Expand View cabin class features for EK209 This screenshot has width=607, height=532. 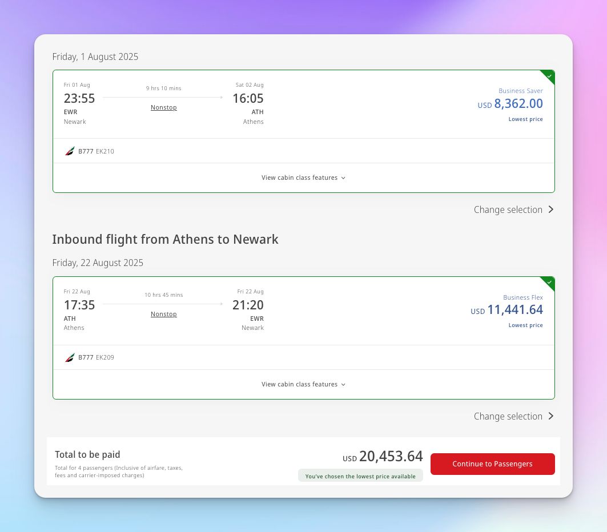[x=304, y=384]
